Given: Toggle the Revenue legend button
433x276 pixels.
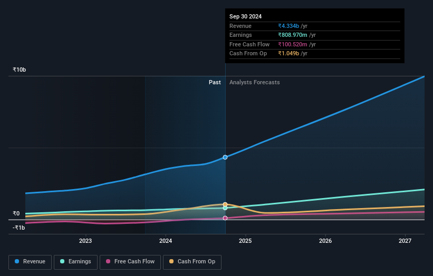Looking at the screenshot, I should click(x=30, y=262).
